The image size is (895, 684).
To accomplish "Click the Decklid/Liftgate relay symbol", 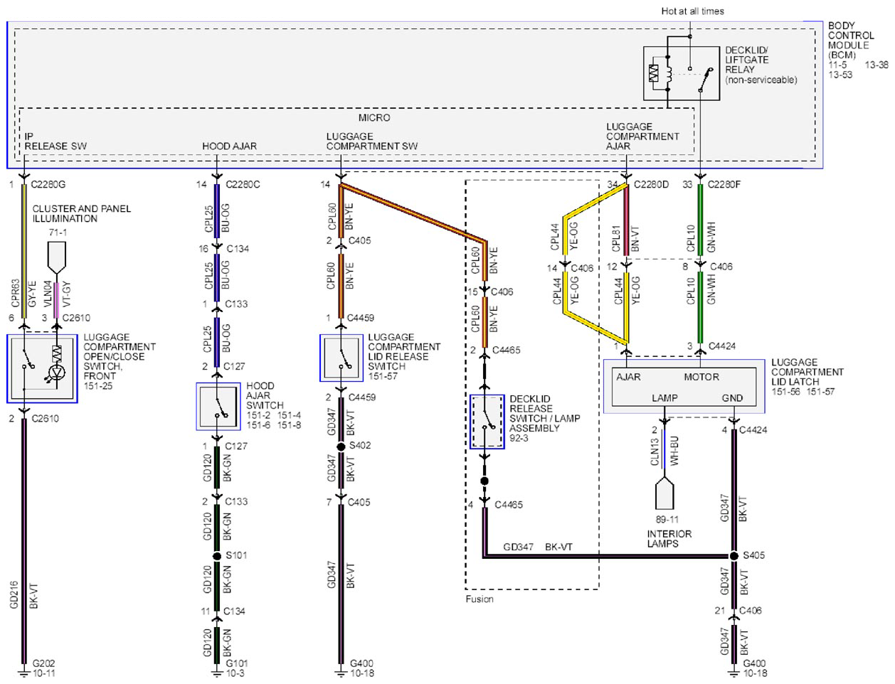I will coord(682,73).
